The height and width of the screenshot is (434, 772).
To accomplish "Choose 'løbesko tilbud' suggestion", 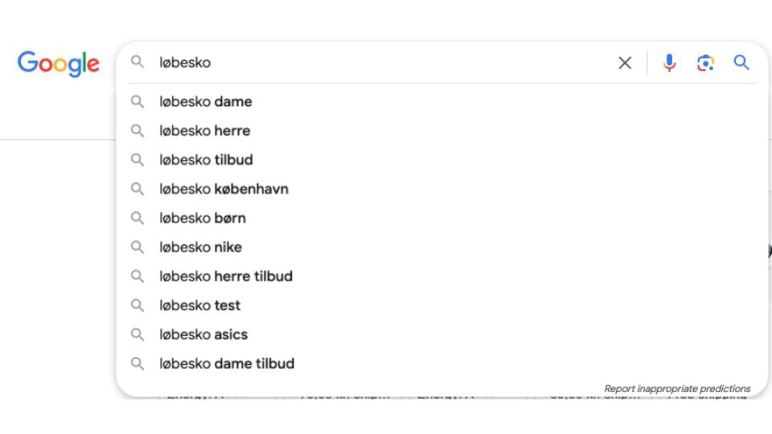I will click(442, 160).
